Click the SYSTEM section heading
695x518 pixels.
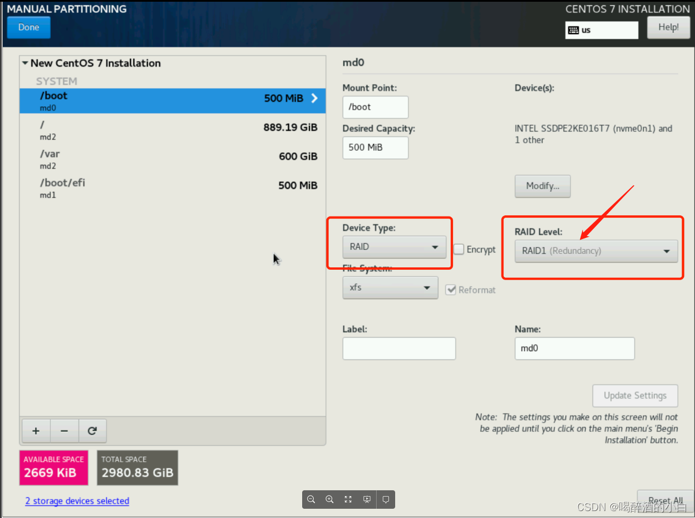click(x=57, y=81)
